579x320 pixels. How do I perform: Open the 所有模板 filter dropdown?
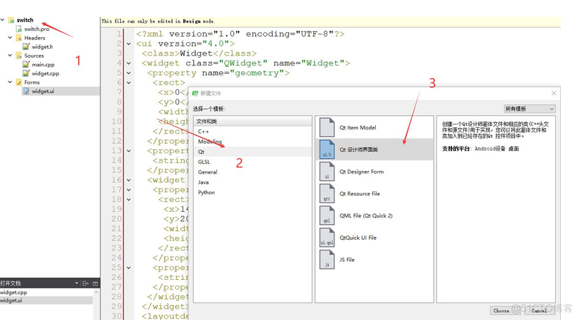tap(529, 109)
